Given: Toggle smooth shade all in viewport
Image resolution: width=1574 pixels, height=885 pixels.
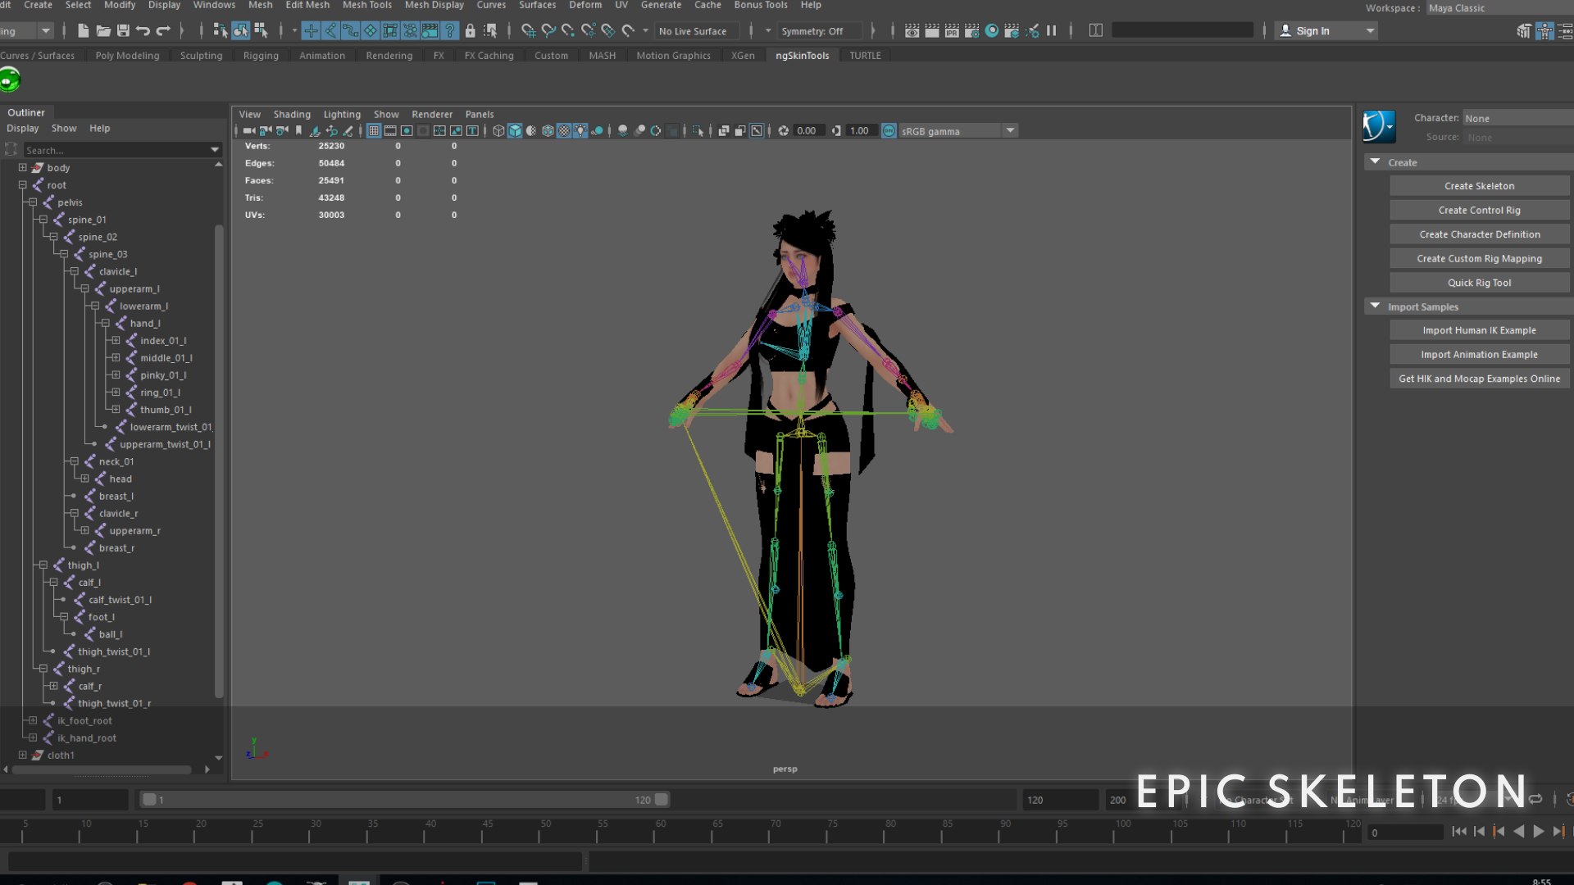Looking at the screenshot, I should [x=515, y=131].
